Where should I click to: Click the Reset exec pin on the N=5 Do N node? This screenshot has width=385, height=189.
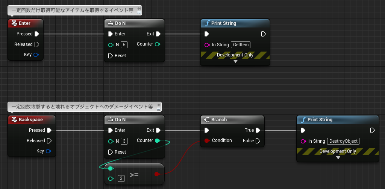click(111, 56)
